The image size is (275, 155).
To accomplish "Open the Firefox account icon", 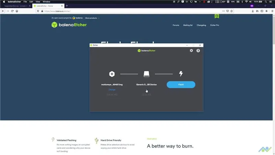I will click(266, 11).
